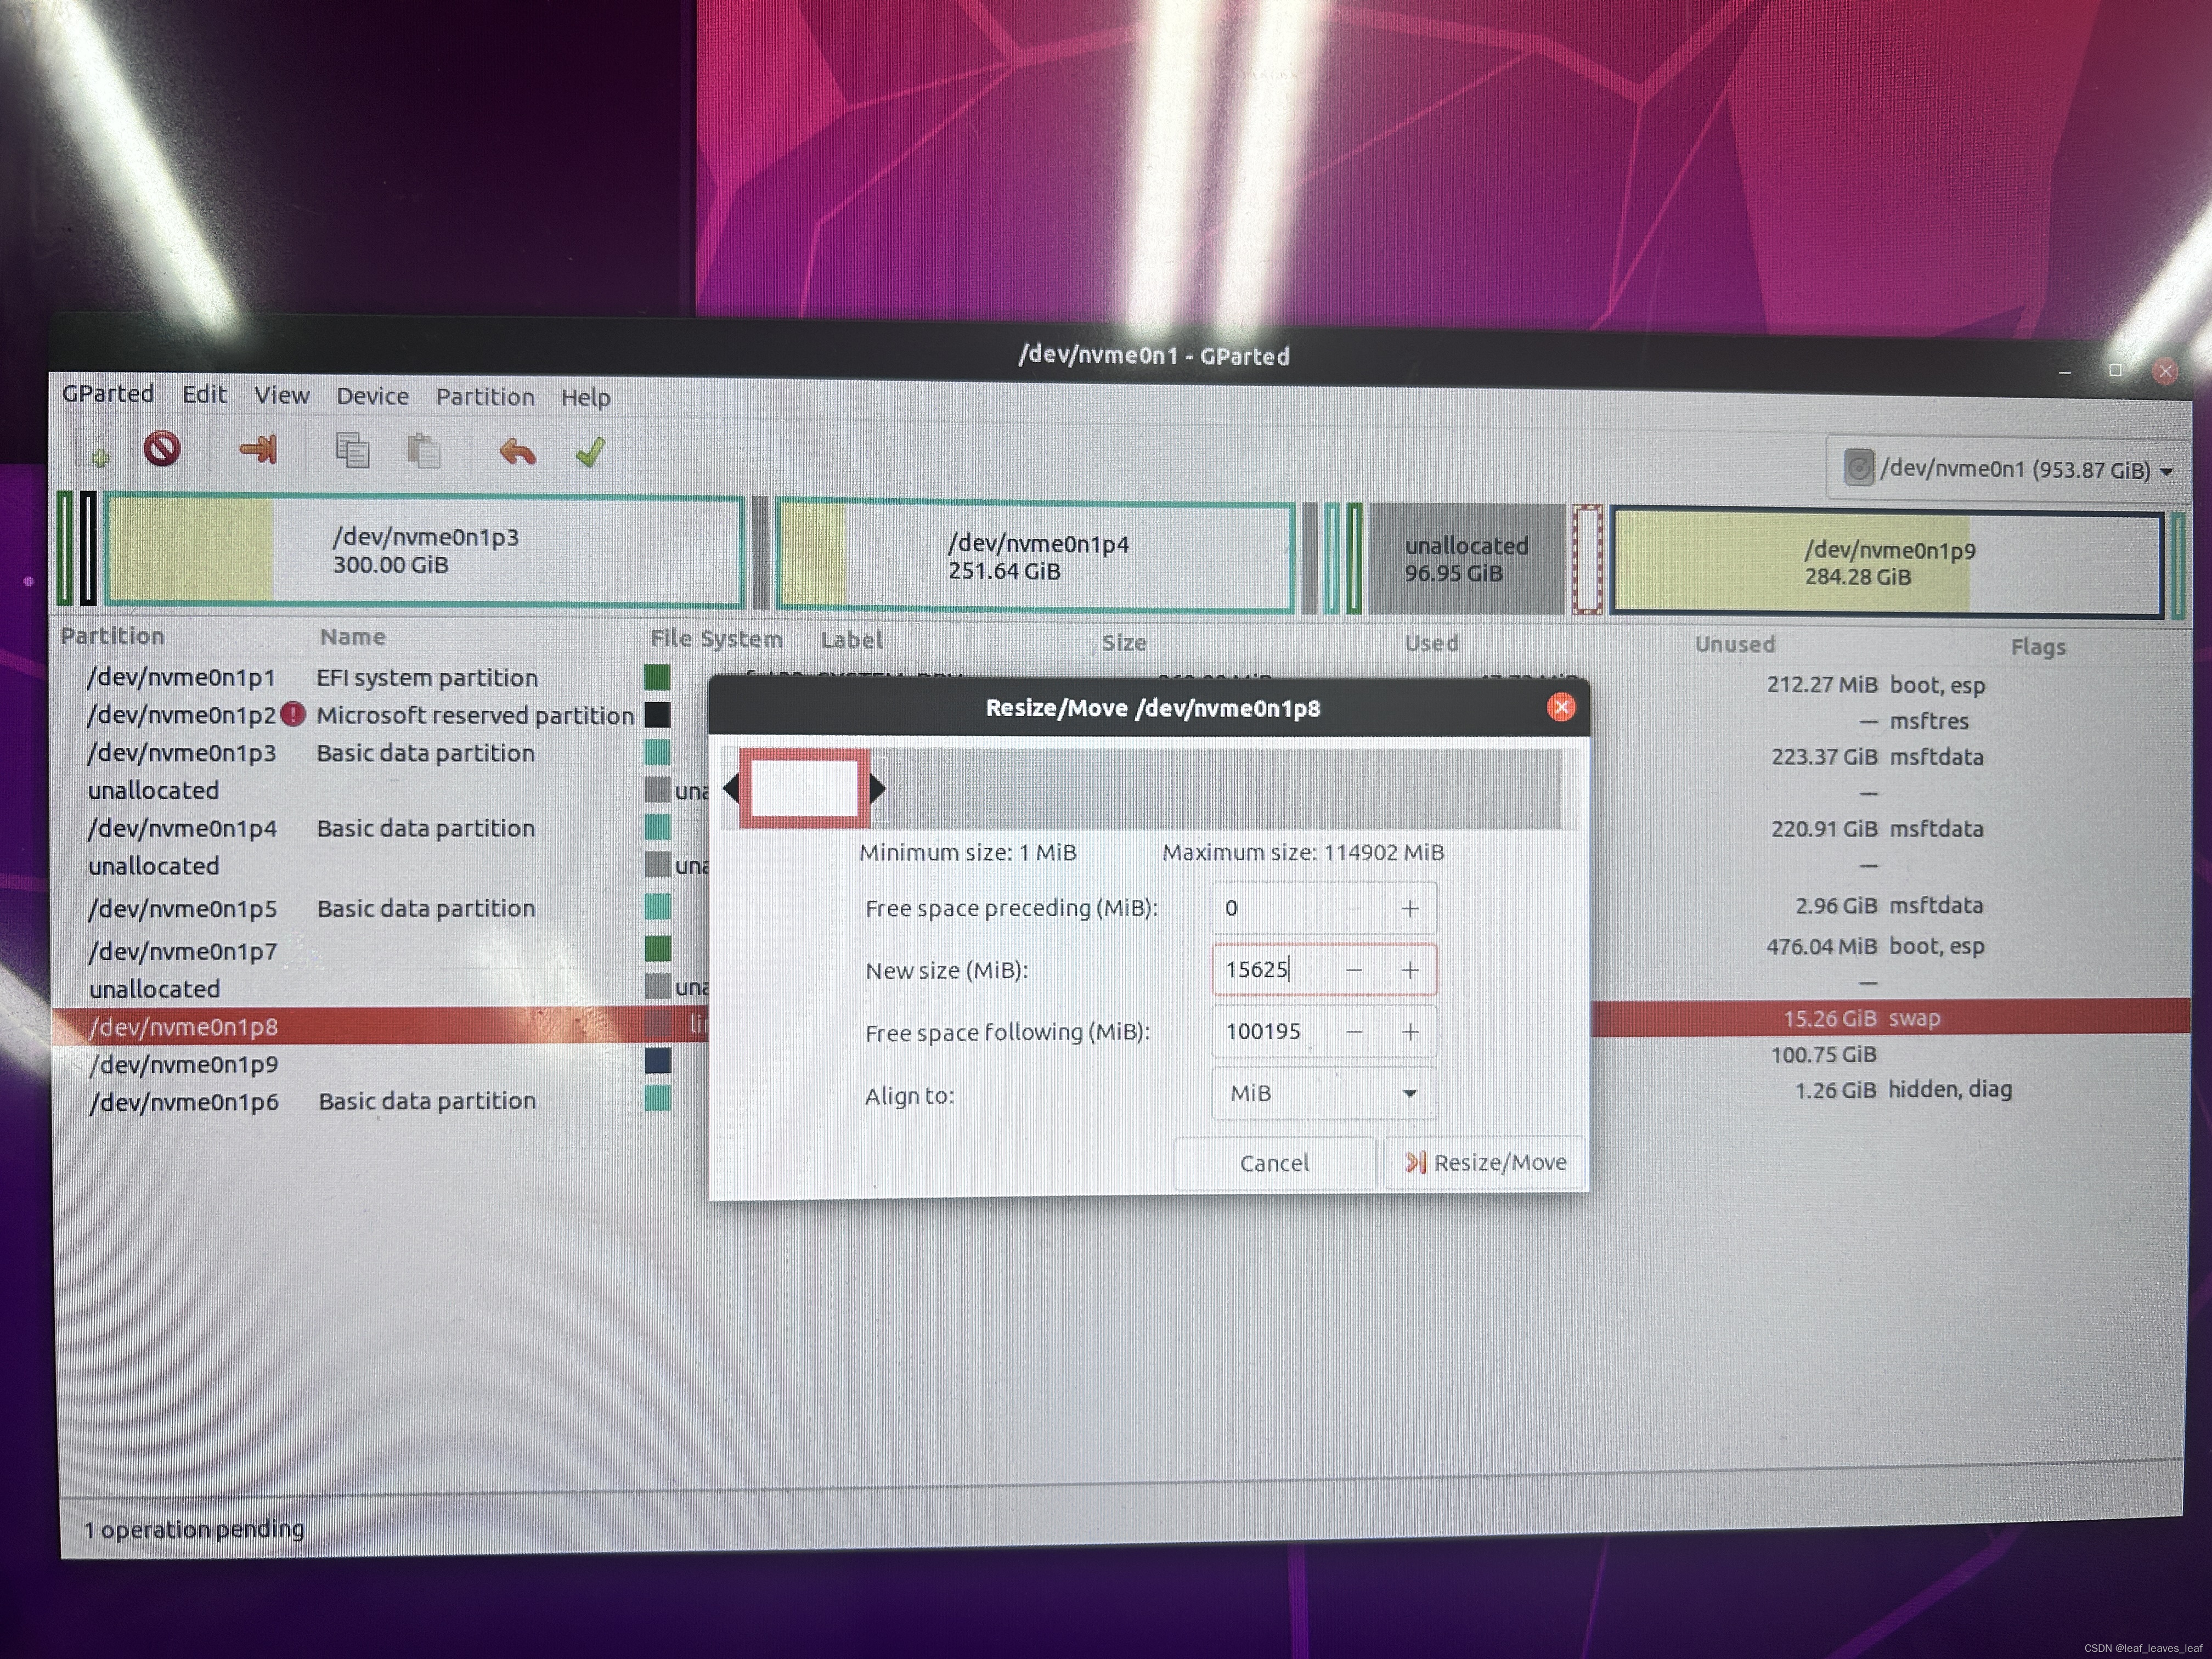Increase Free space preceding with plus
This screenshot has height=1659, width=2212.
click(1410, 909)
